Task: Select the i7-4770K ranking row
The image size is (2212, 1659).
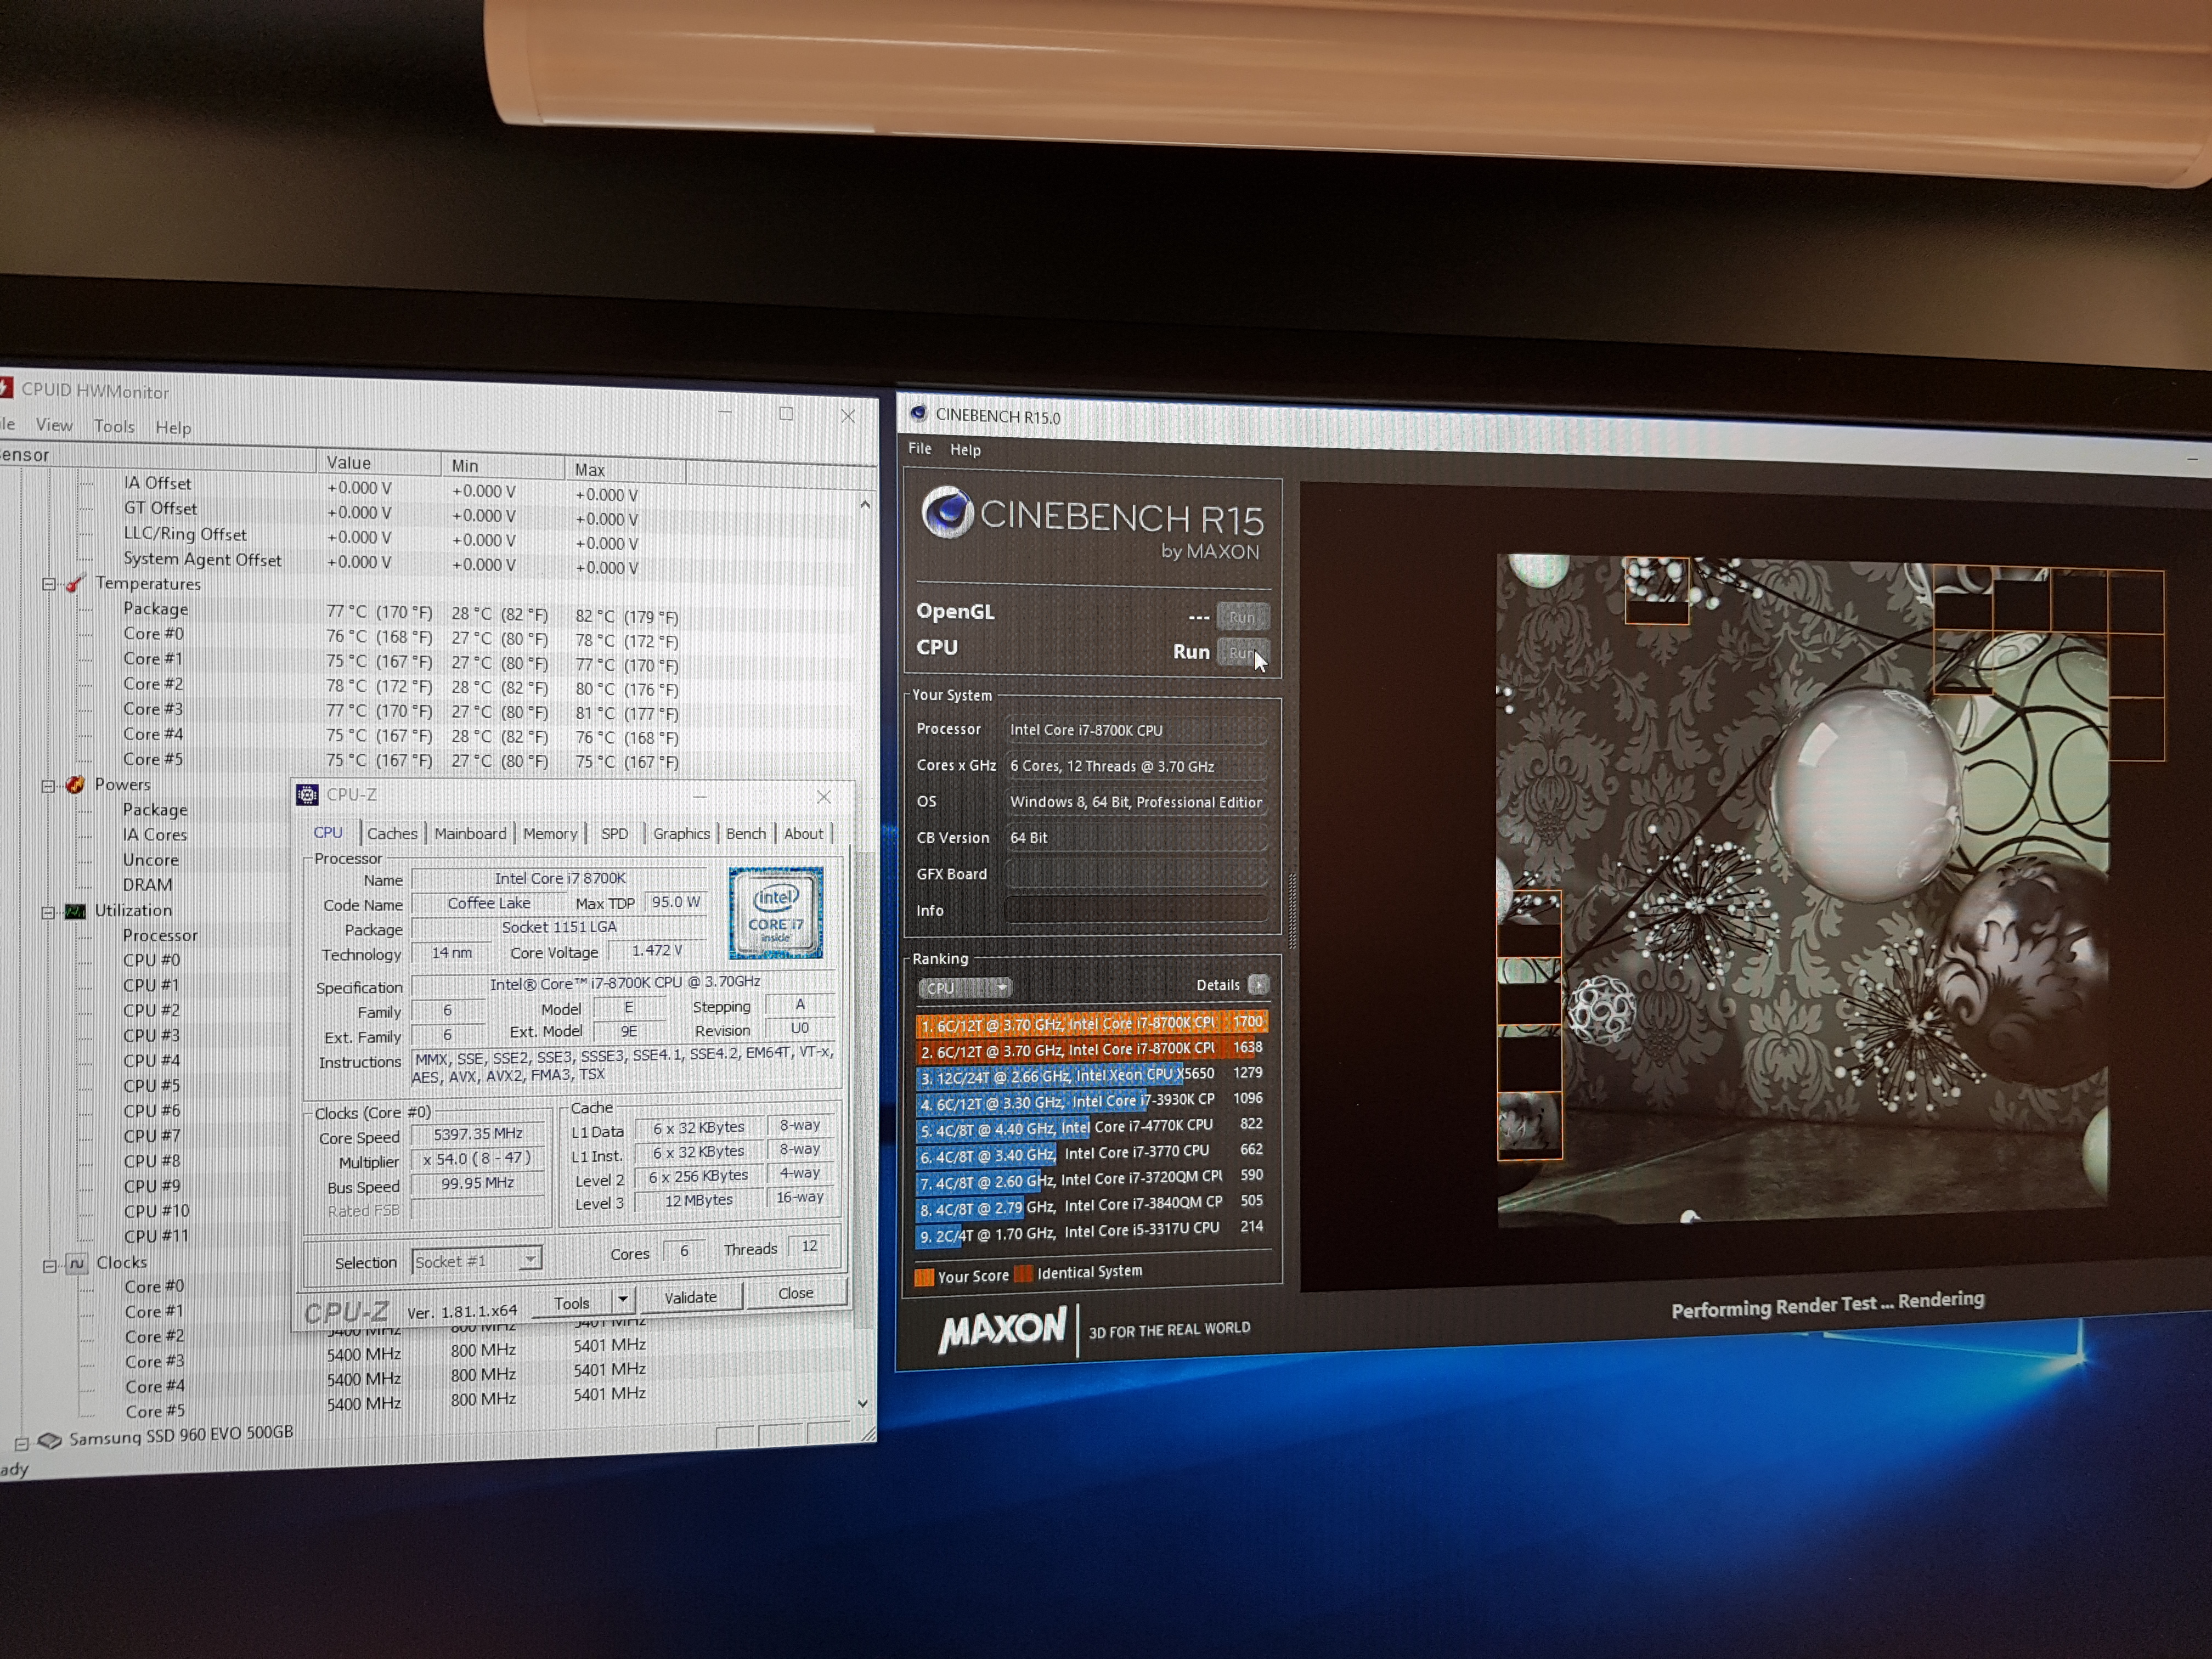Action: (1091, 1127)
